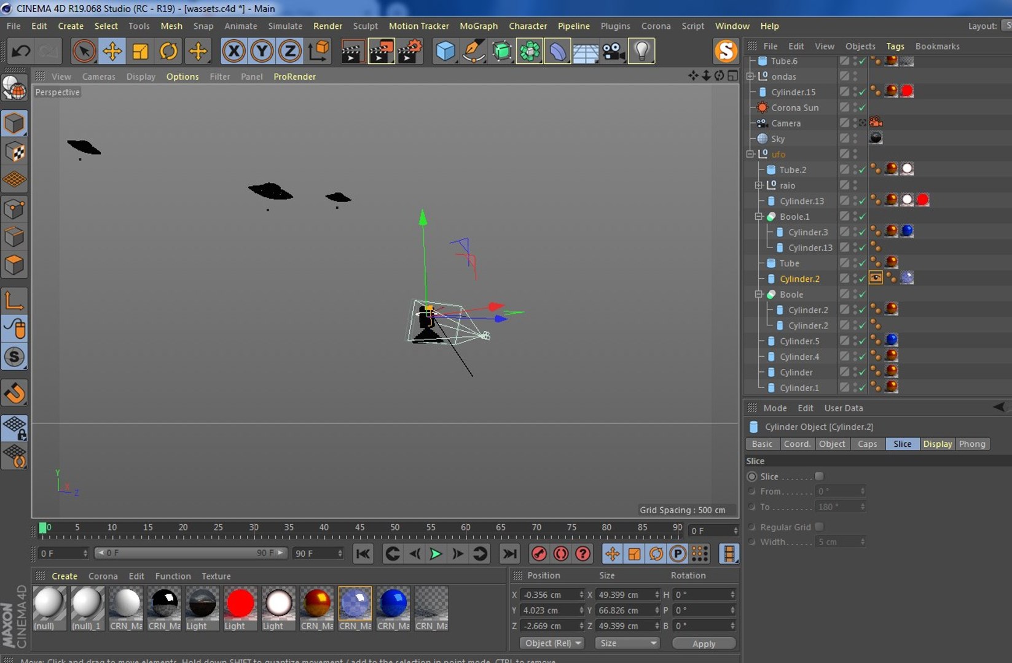Toggle visibility dots for Corona Sun
The height and width of the screenshot is (663, 1012).
pyautogui.click(x=855, y=107)
